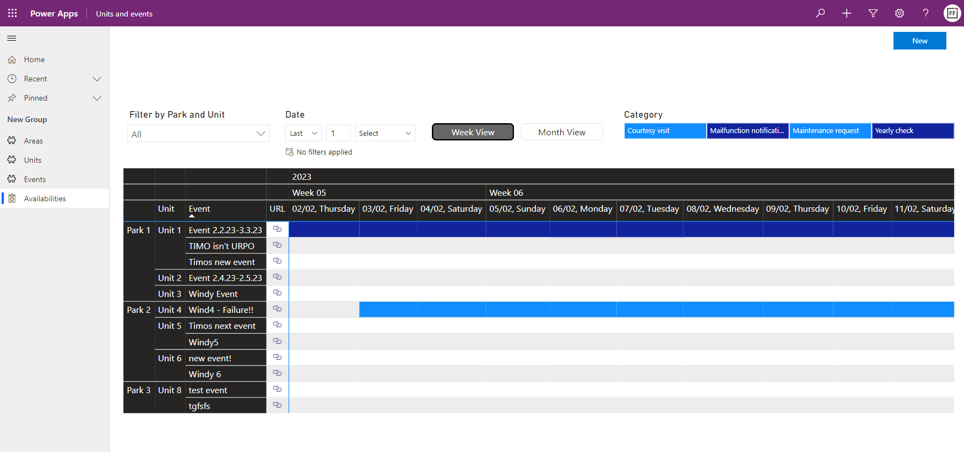Click the date number input field
Viewport: 964px width, 452px height.
pos(338,133)
